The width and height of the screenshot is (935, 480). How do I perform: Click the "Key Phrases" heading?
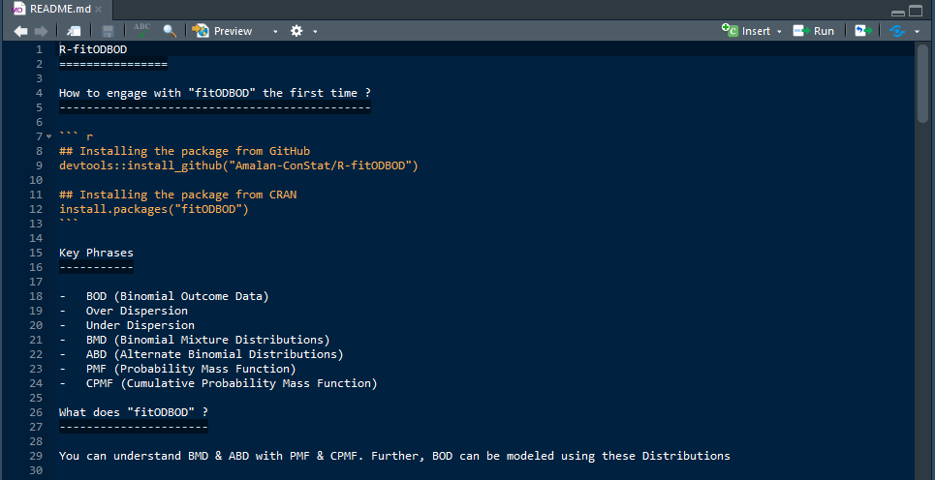click(96, 253)
